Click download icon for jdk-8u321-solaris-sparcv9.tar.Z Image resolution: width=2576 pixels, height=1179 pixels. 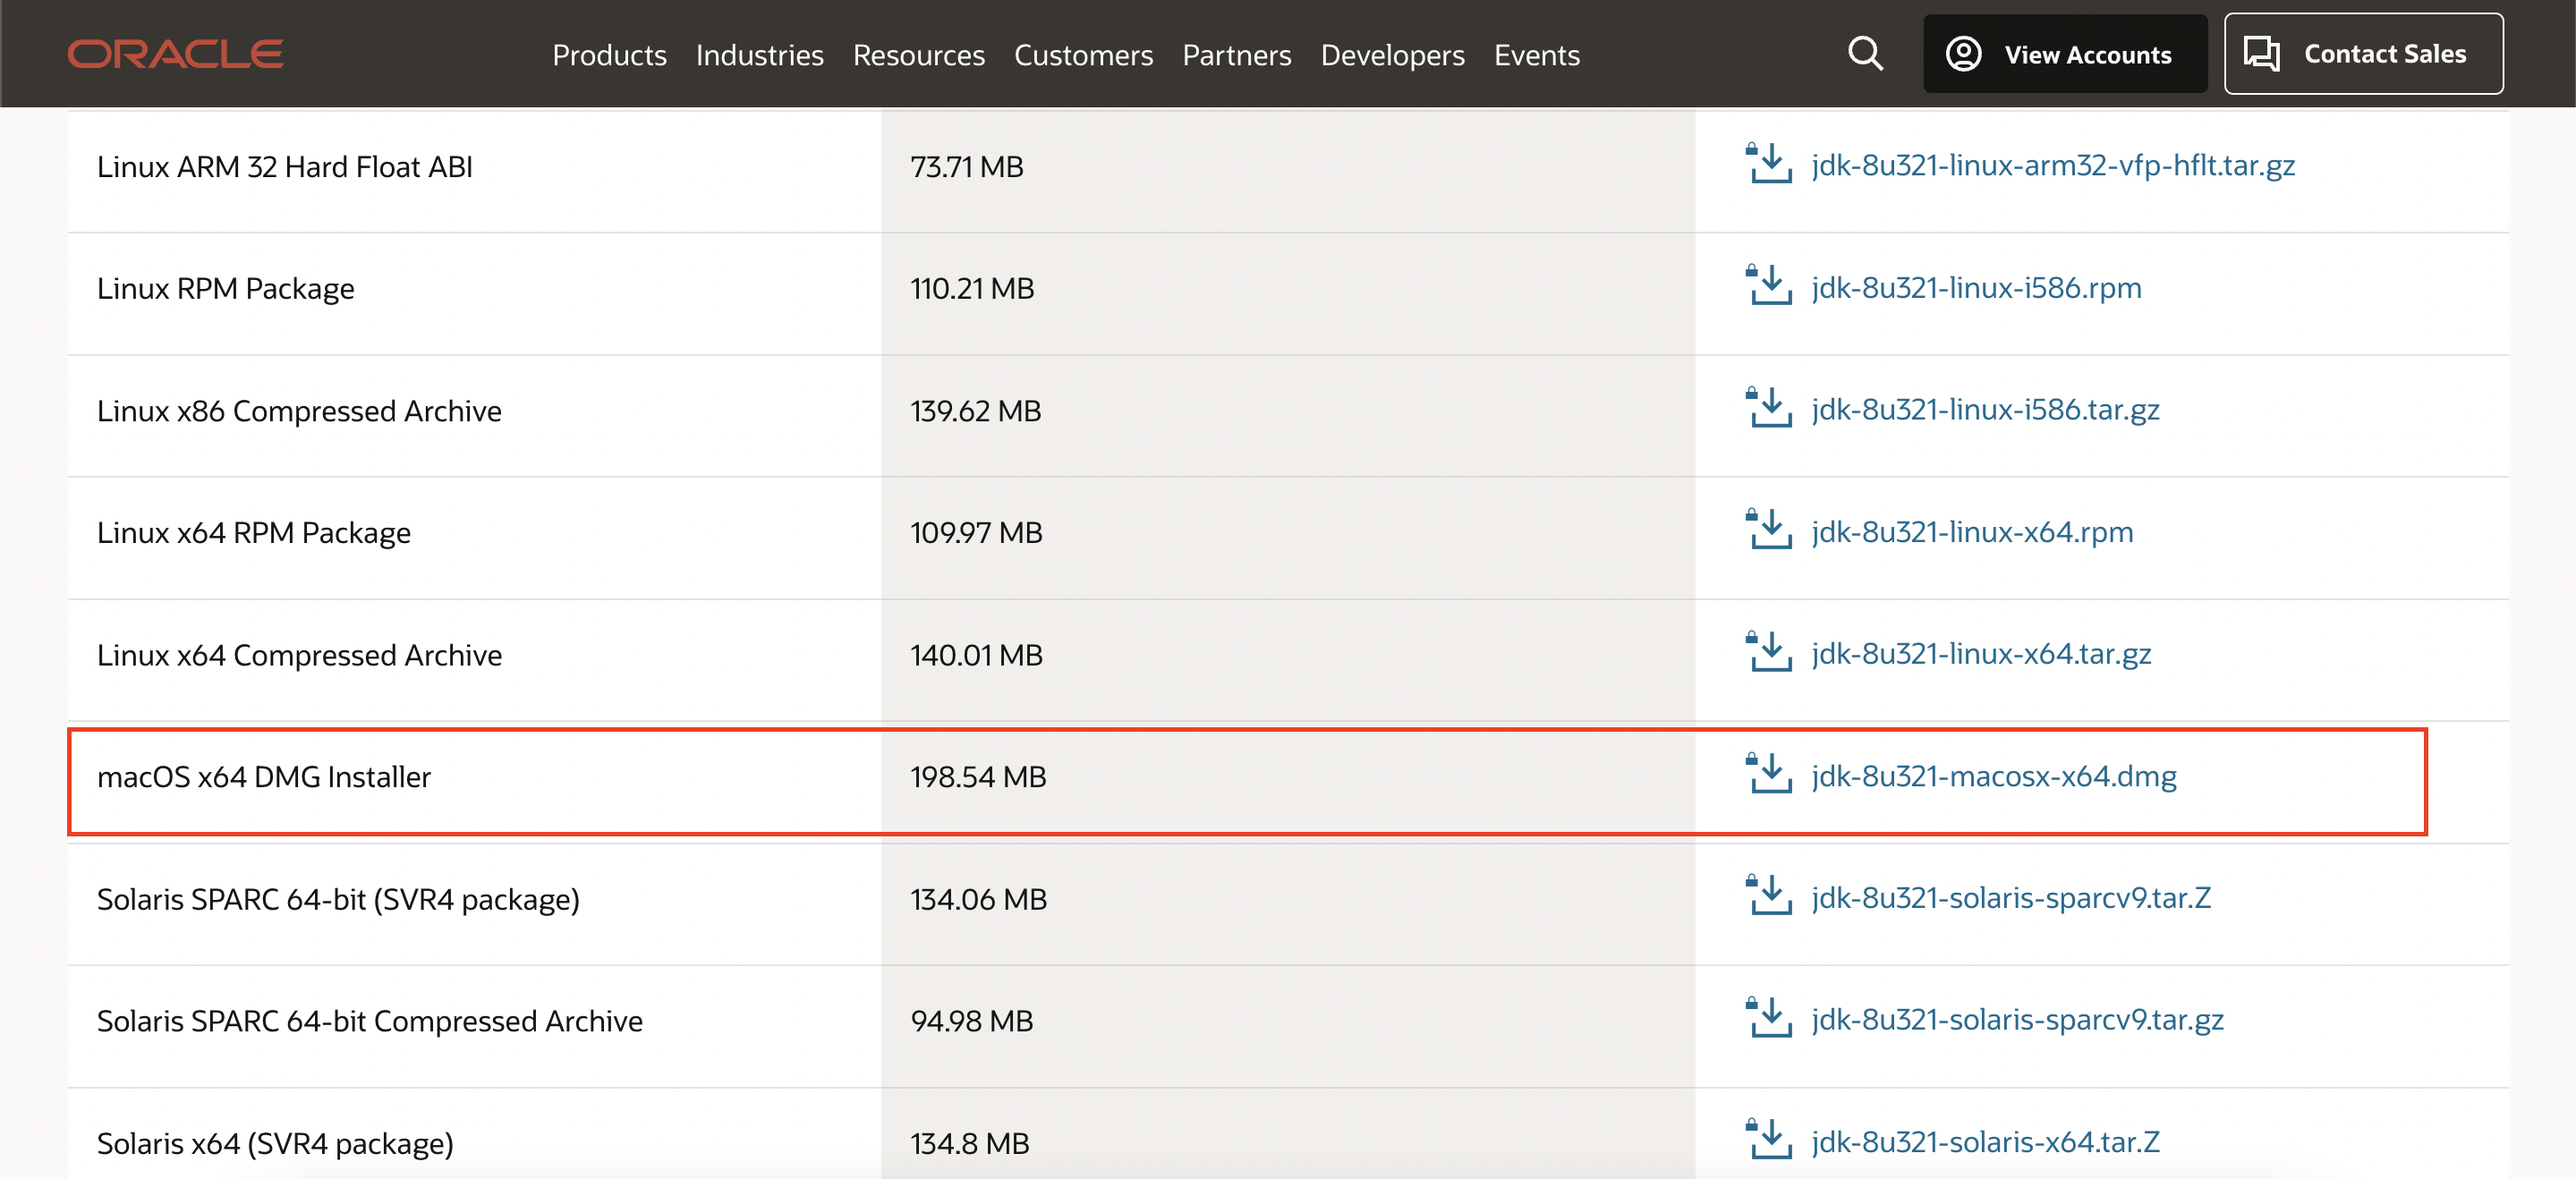pyautogui.click(x=1768, y=896)
